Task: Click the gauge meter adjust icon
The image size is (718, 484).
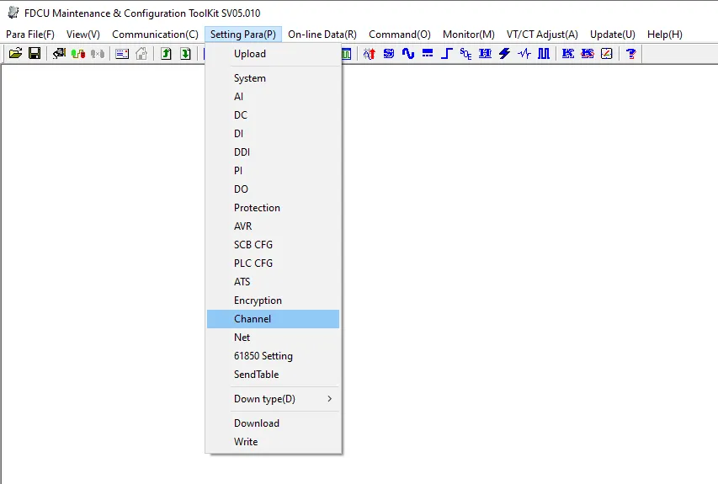Action: pos(606,54)
